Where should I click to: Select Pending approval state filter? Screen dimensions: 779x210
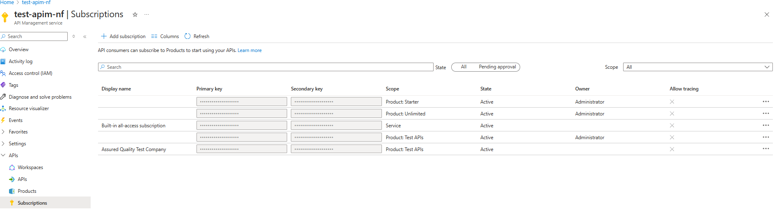click(x=497, y=67)
